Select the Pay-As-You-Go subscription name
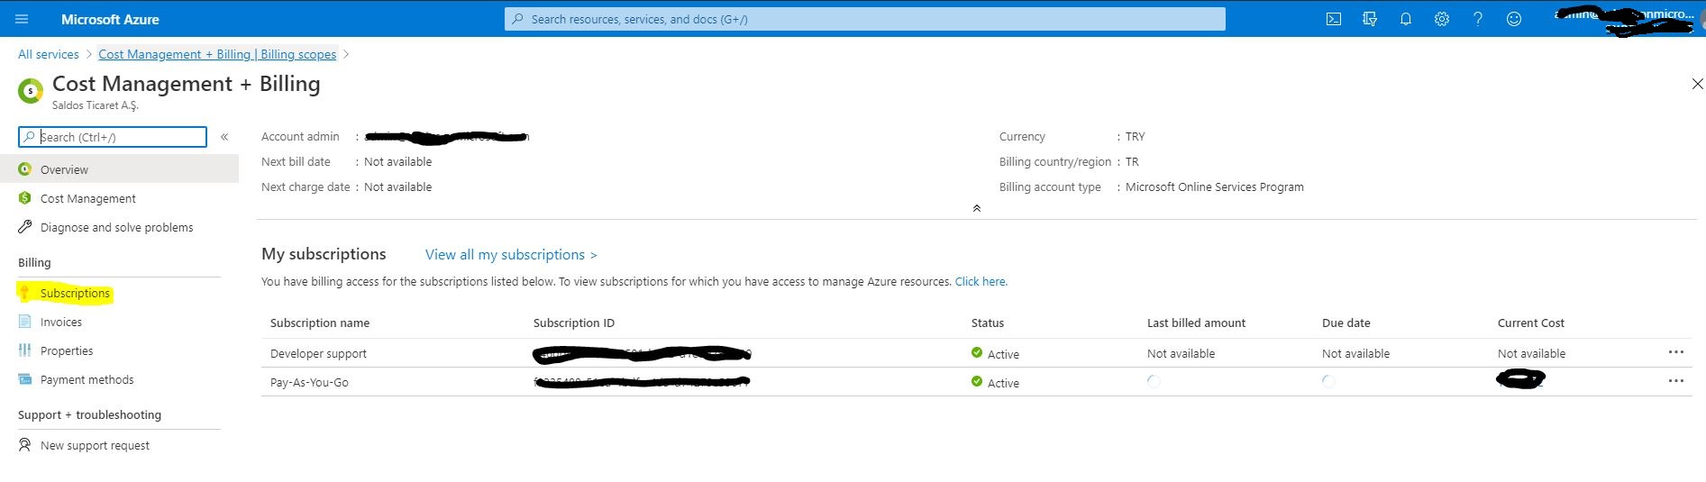Image resolution: width=1706 pixels, height=482 pixels. pos(309,382)
